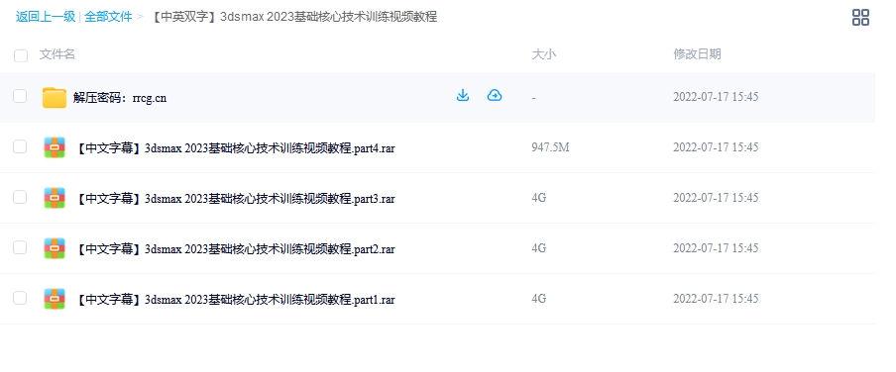Select the part3.rar checkbox

[x=20, y=197]
